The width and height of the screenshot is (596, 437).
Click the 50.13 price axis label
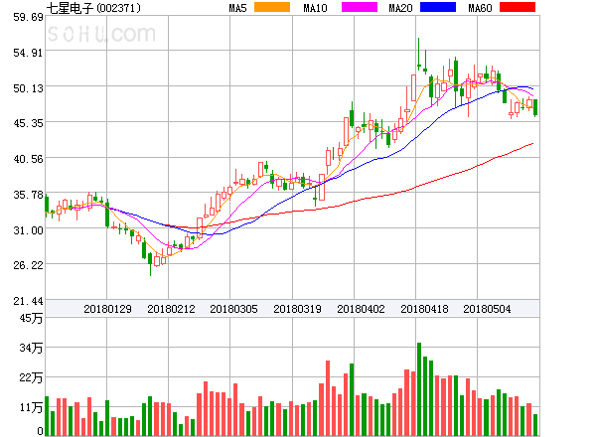(28, 88)
